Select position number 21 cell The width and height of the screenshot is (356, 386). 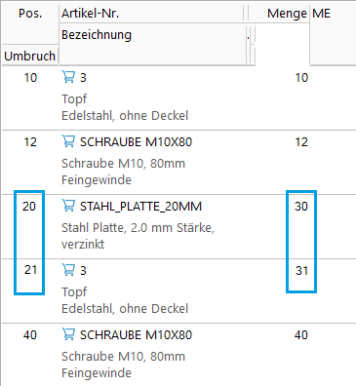(x=30, y=270)
